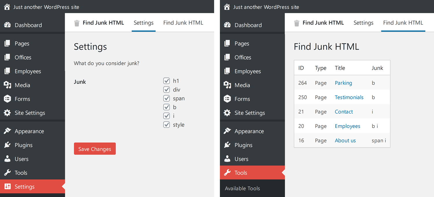Click 'span i' junk cell for About us

379,141
